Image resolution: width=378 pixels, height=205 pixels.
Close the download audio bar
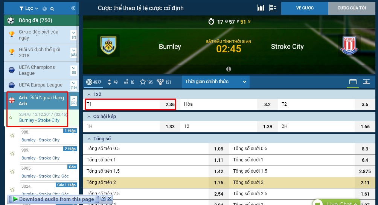pyautogui.click(x=109, y=199)
